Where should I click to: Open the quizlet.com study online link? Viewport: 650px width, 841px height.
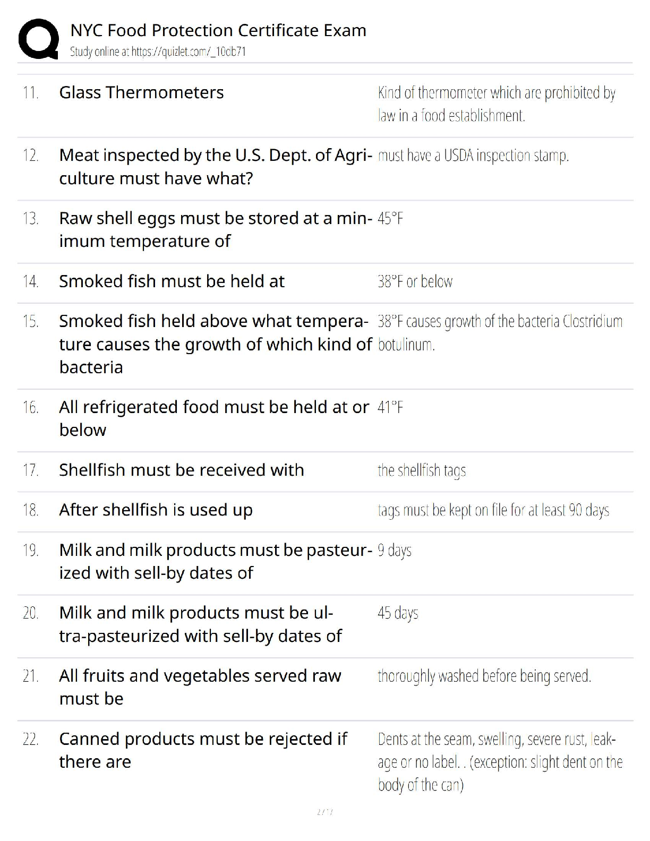pyautogui.click(x=158, y=52)
